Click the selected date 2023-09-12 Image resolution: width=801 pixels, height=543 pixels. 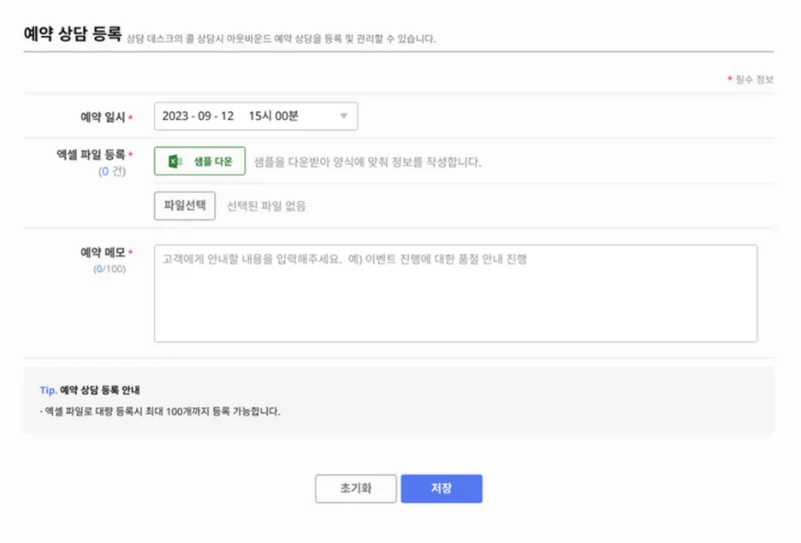[x=199, y=115]
